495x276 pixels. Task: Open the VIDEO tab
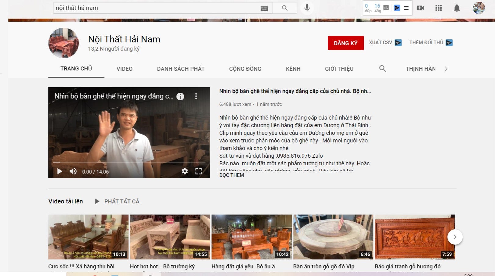tap(125, 69)
